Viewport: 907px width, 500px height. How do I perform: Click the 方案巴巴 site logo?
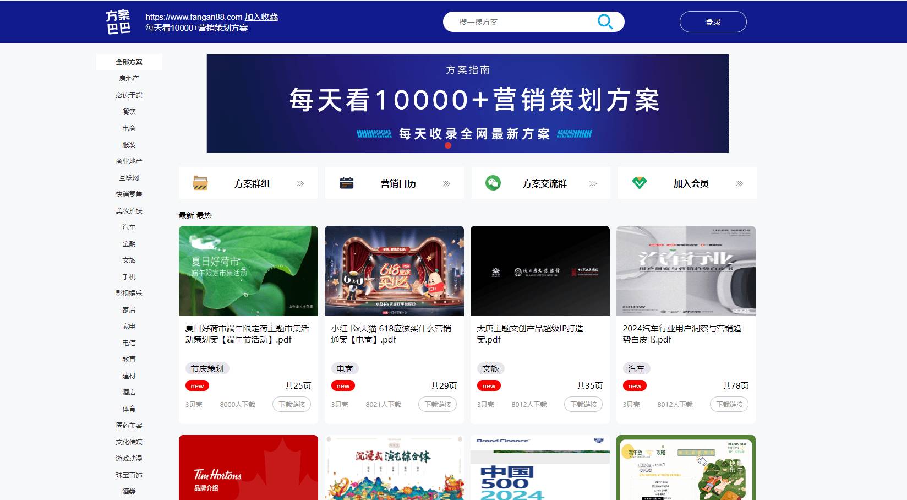(x=118, y=21)
